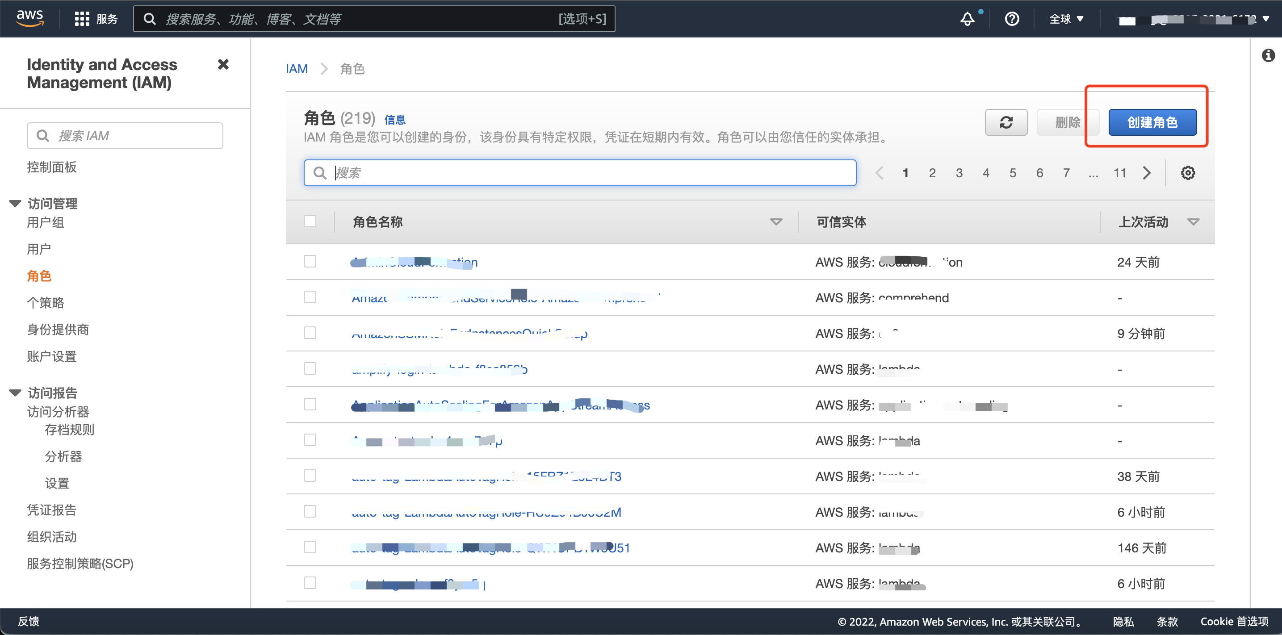Check the role row active 9 分钟前
Viewport: 1282px width, 635px height.
pyautogui.click(x=310, y=333)
